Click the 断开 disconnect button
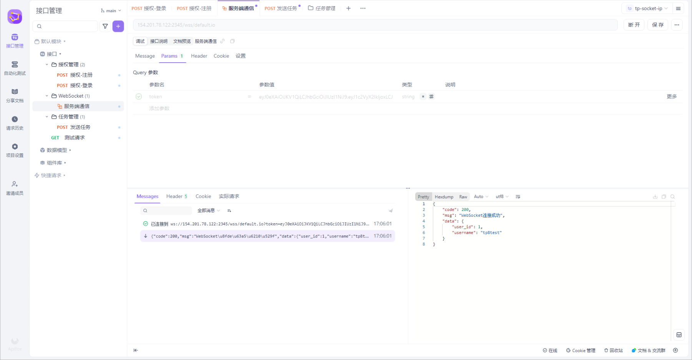The height and width of the screenshot is (360, 692). click(x=634, y=25)
